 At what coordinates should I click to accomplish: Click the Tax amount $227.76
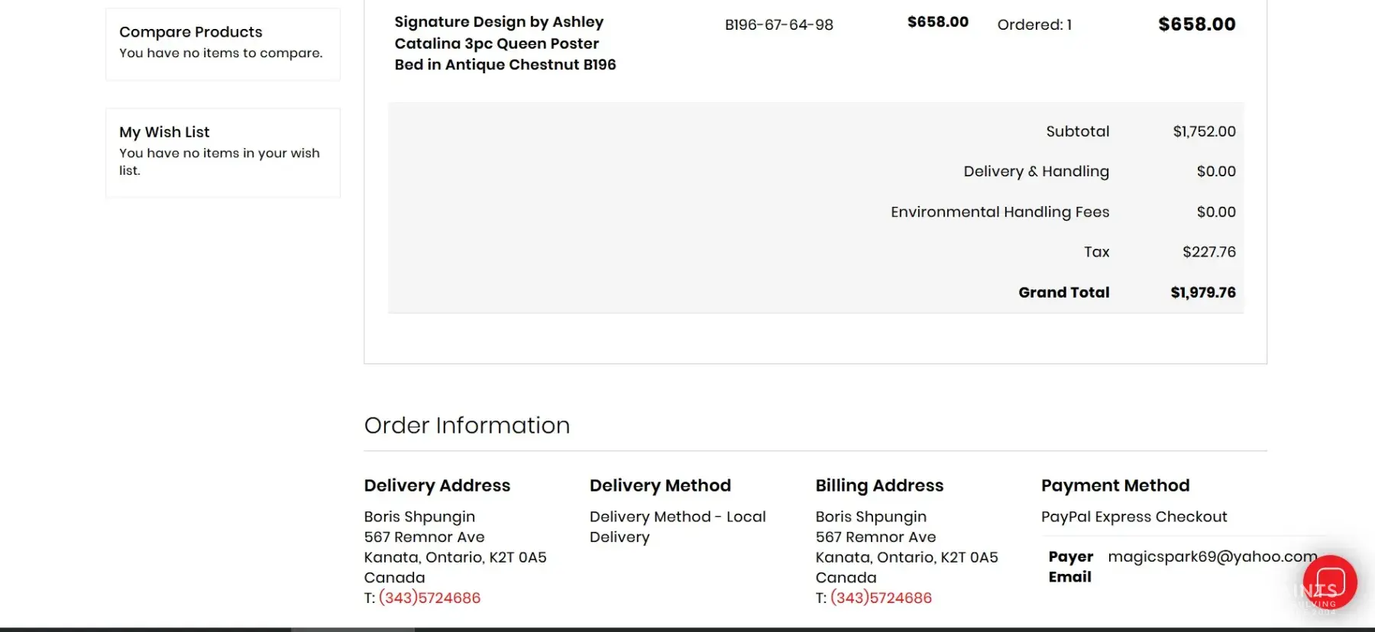pos(1208,252)
